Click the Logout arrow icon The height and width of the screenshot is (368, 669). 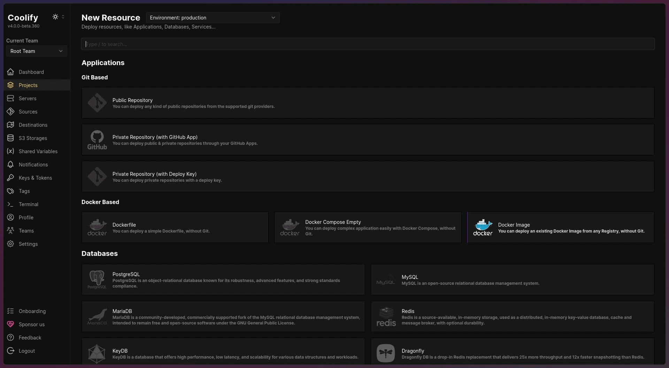10,351
